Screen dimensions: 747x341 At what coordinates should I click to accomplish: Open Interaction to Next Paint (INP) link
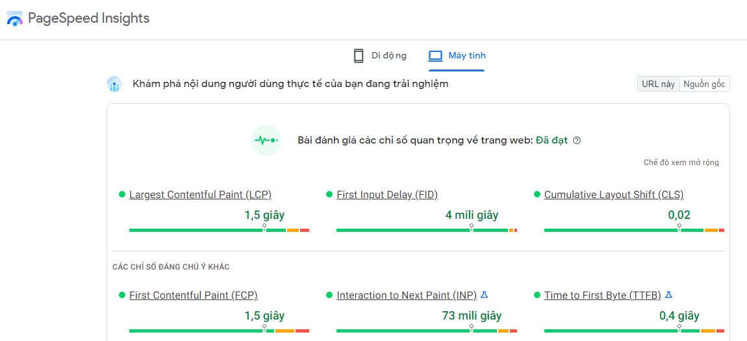coord(407,296)
